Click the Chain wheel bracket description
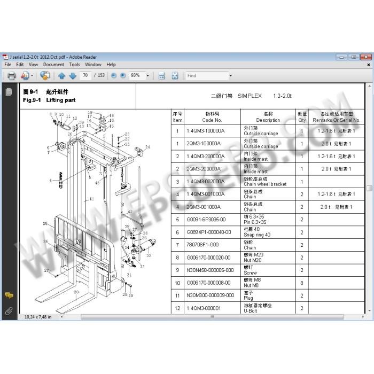 (x=265, y=184)
